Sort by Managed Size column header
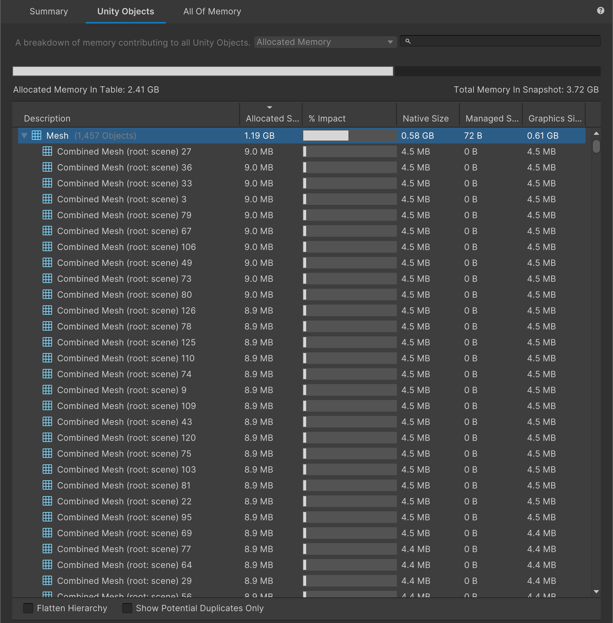Viewport: 613px width, 623px height. [491, 115]
